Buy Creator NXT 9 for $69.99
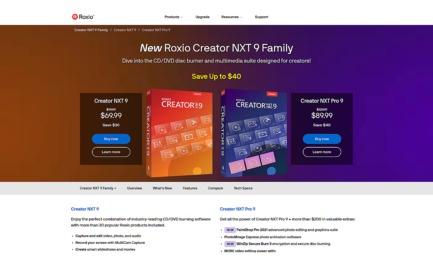 click(x=111, y=139)
